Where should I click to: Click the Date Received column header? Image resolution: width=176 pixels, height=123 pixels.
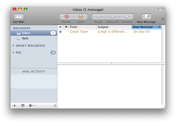point(146,27)
